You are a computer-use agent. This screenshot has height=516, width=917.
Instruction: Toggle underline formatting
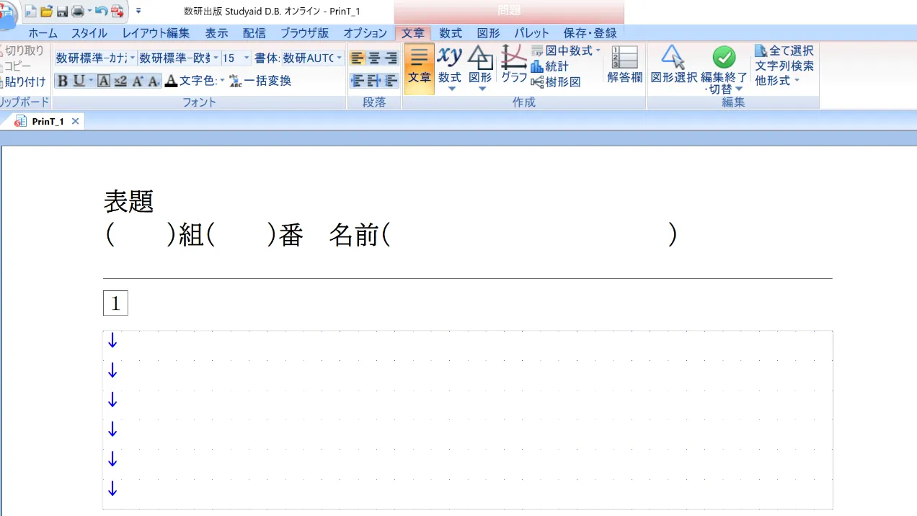(79, 81)
